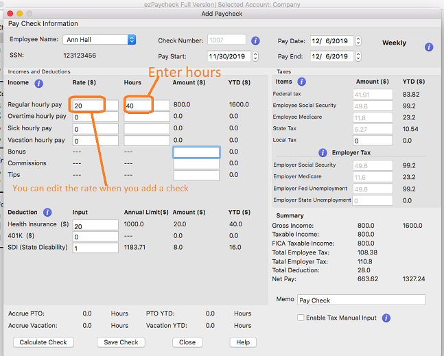Click the info icon next to Income header

pos(38,84)
